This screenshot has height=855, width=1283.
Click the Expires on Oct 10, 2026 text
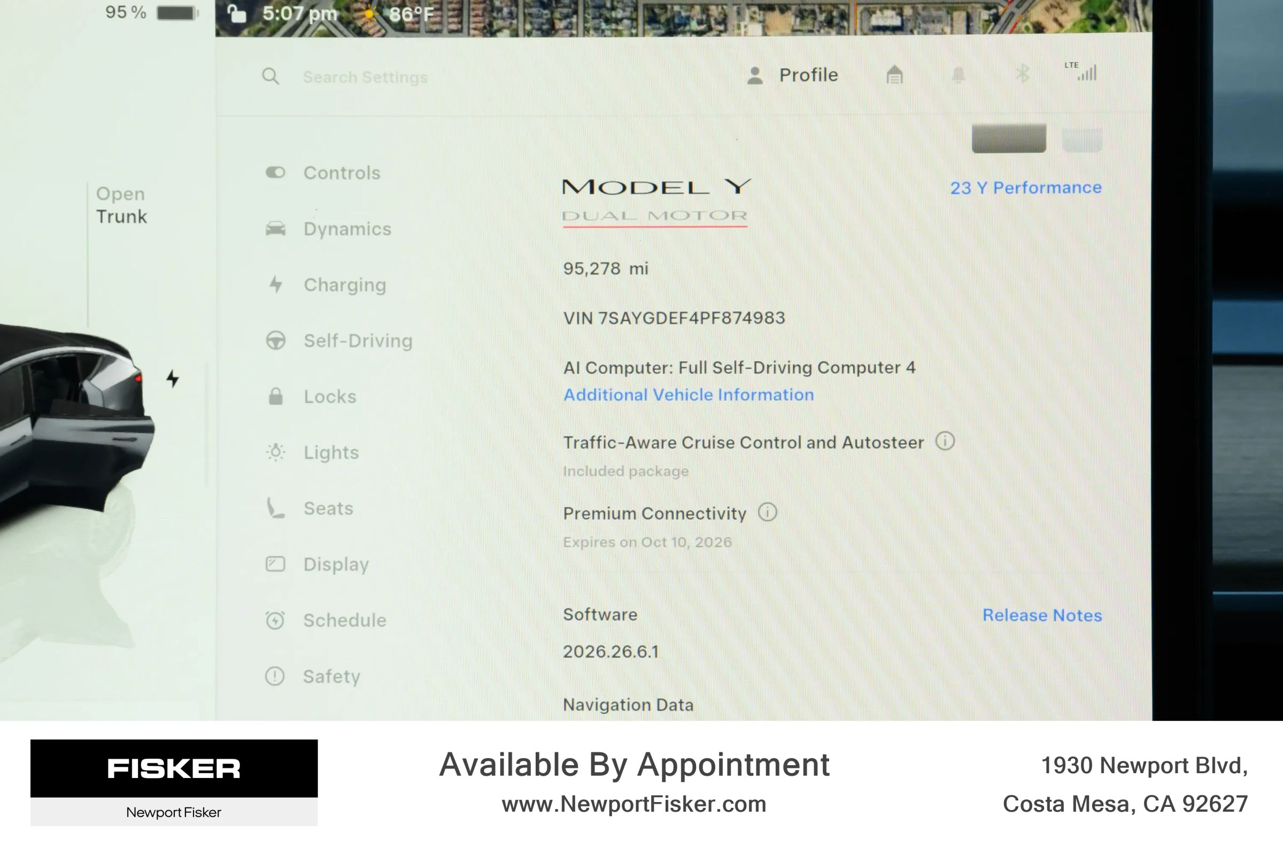pos(647,542)
